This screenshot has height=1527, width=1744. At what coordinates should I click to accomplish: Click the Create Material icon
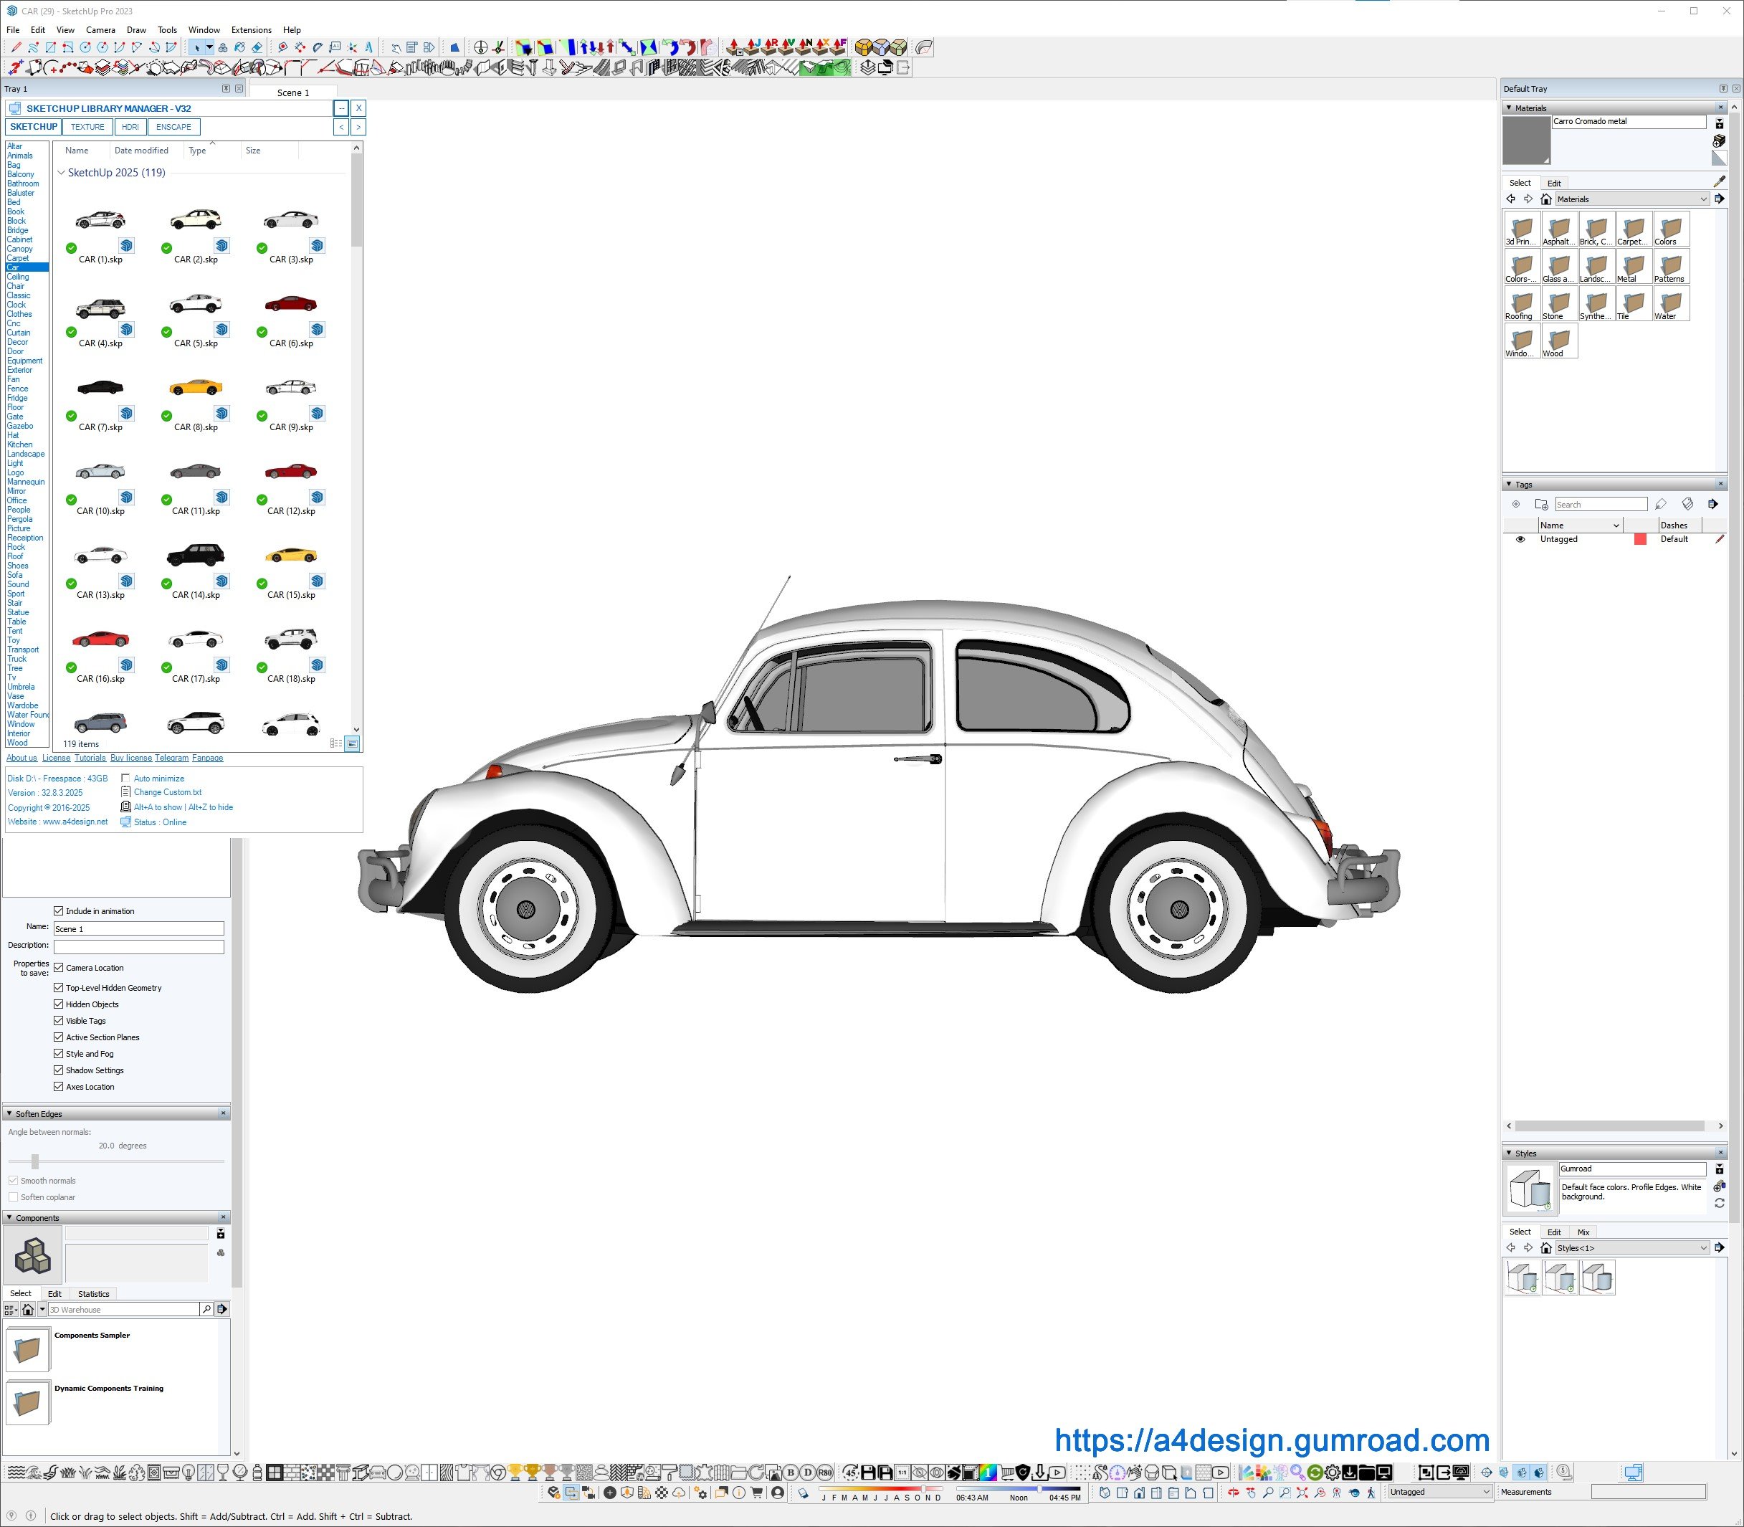point(1718,141)
